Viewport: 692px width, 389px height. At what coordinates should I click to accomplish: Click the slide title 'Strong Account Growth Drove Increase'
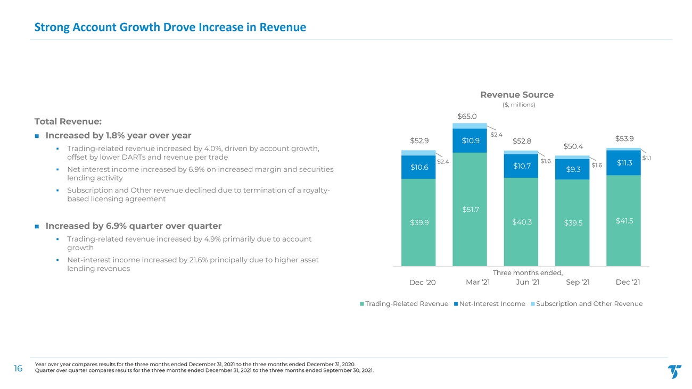(x=170, y=27)
